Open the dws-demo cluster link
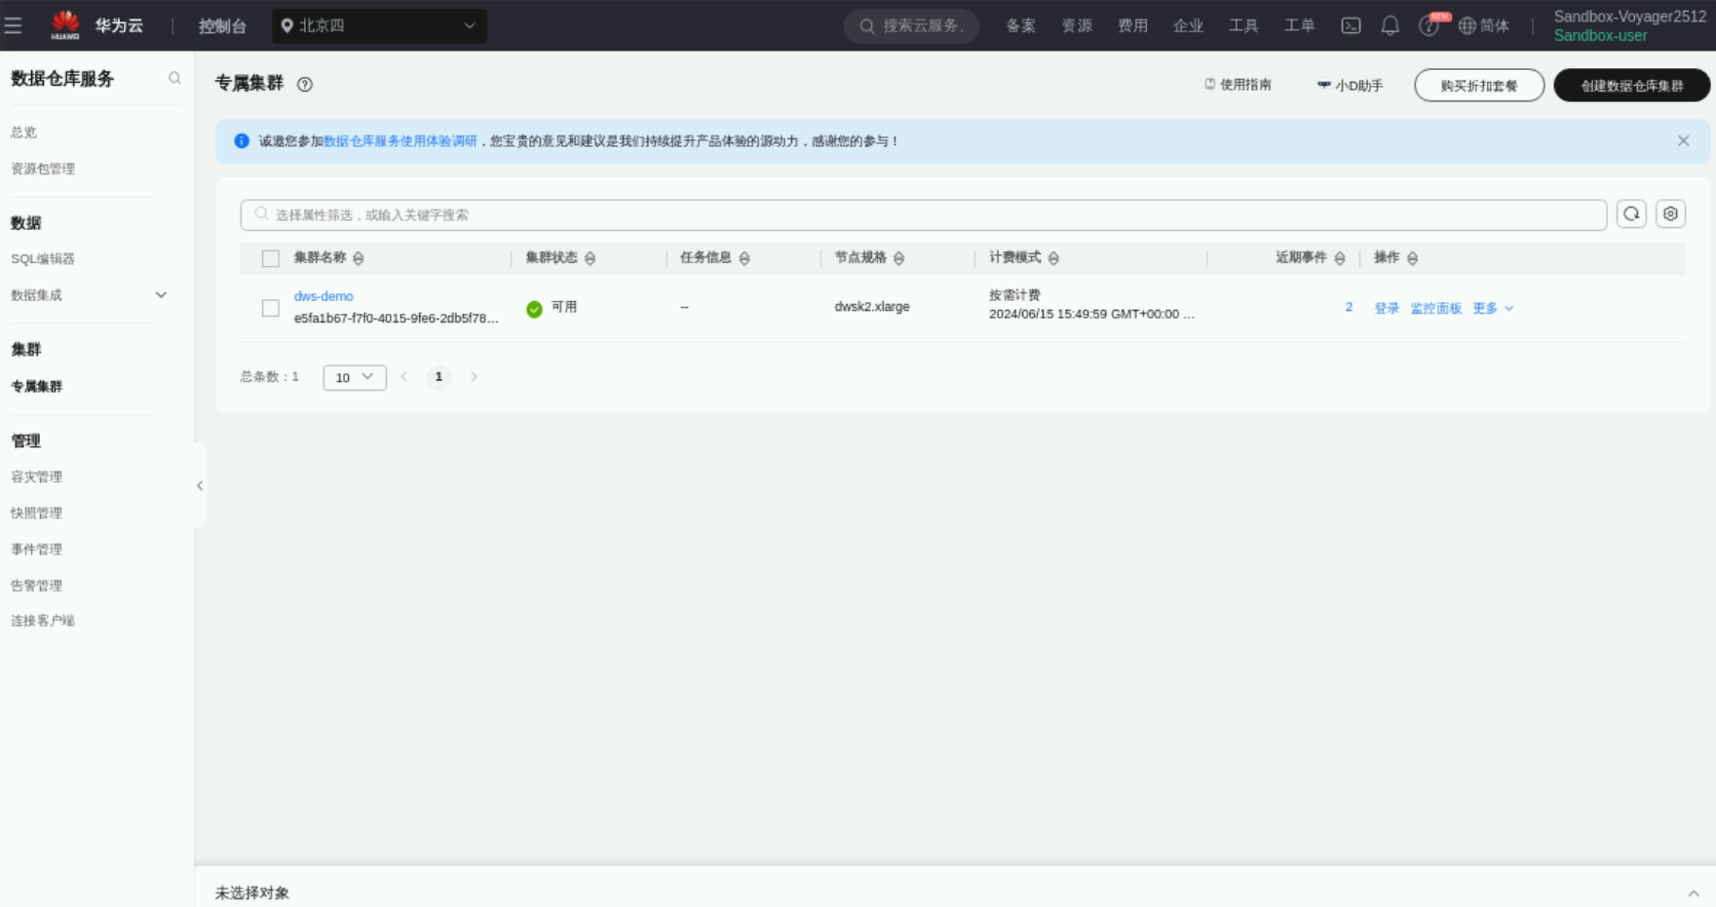 [x=324, y=296]
